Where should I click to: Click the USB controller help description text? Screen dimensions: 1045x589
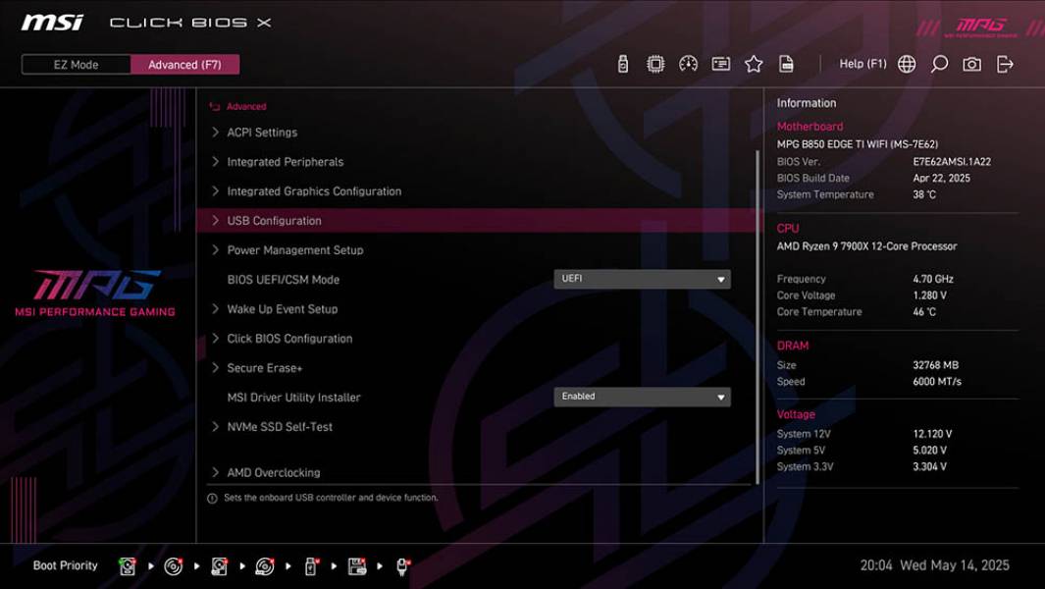[331, 498]
